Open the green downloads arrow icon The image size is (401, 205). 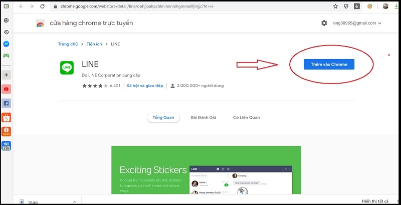coord(396,6)
